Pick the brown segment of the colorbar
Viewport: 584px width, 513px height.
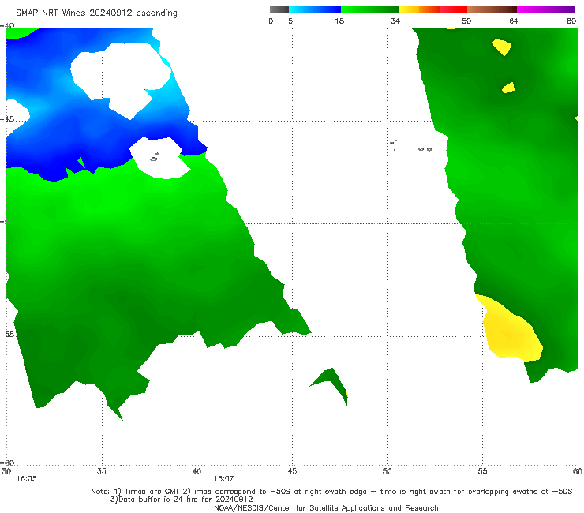[x=492, y=9]
